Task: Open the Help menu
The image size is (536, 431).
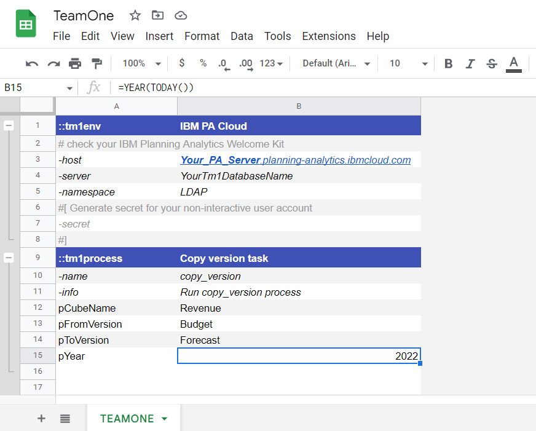Action: (x=378, y=36)
